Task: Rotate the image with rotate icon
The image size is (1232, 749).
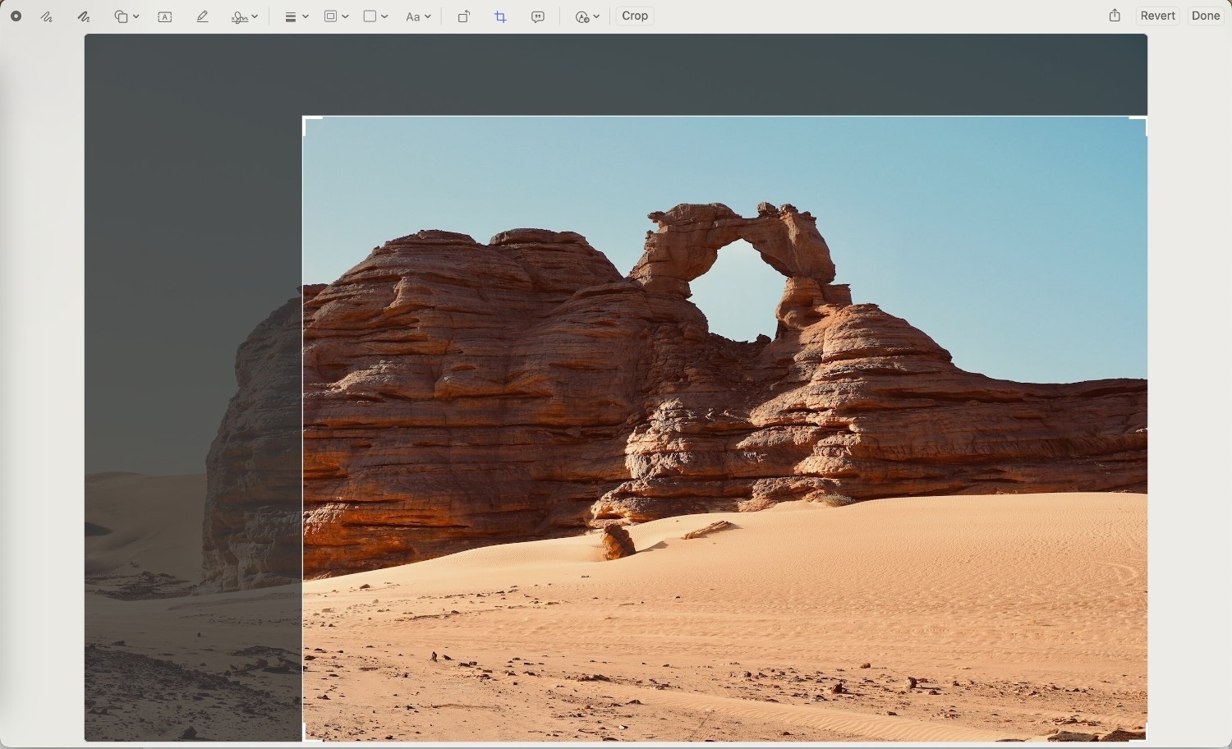Action: click(x=464, y=16)
